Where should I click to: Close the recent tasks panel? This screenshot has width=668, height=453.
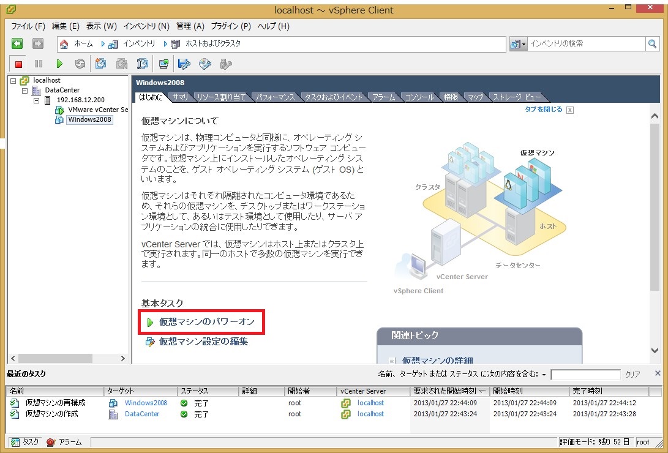click(x=658, y=373)
